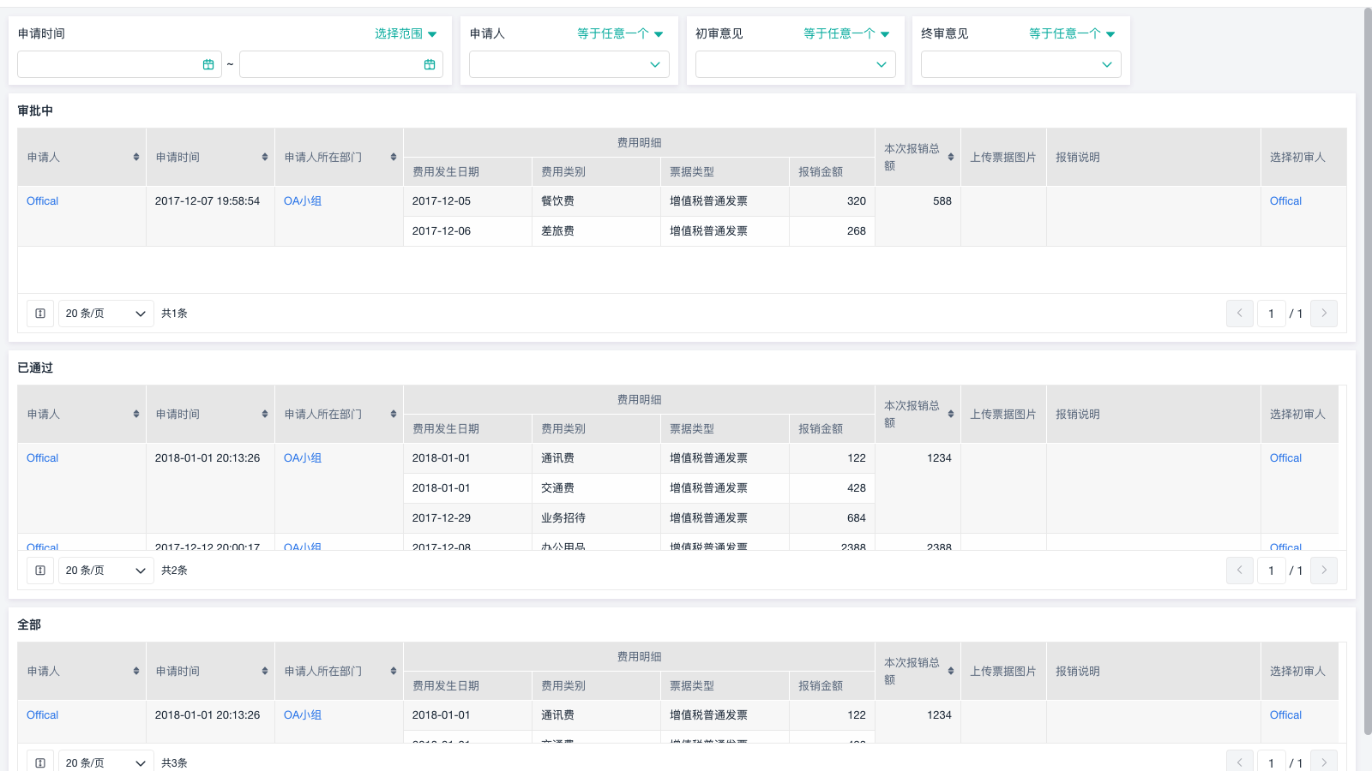Open 20条/页 selector in 全部 table

(x=106, y=762)
